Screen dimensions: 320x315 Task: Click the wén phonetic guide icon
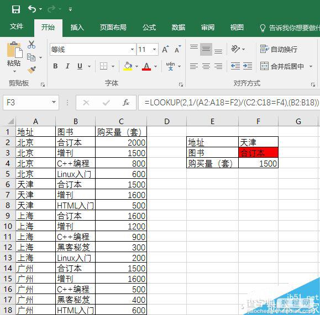[x=170, y=66]
